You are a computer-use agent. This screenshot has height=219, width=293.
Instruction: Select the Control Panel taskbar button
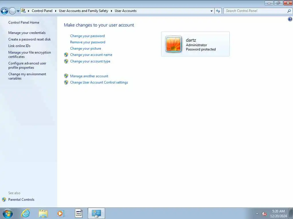point(96,213)
